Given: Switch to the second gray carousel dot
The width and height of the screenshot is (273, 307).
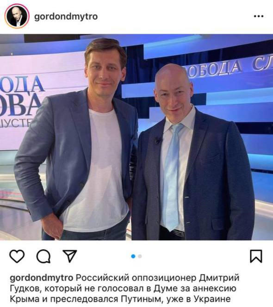Looking at the screenshot, I should [x=140, y=256].
